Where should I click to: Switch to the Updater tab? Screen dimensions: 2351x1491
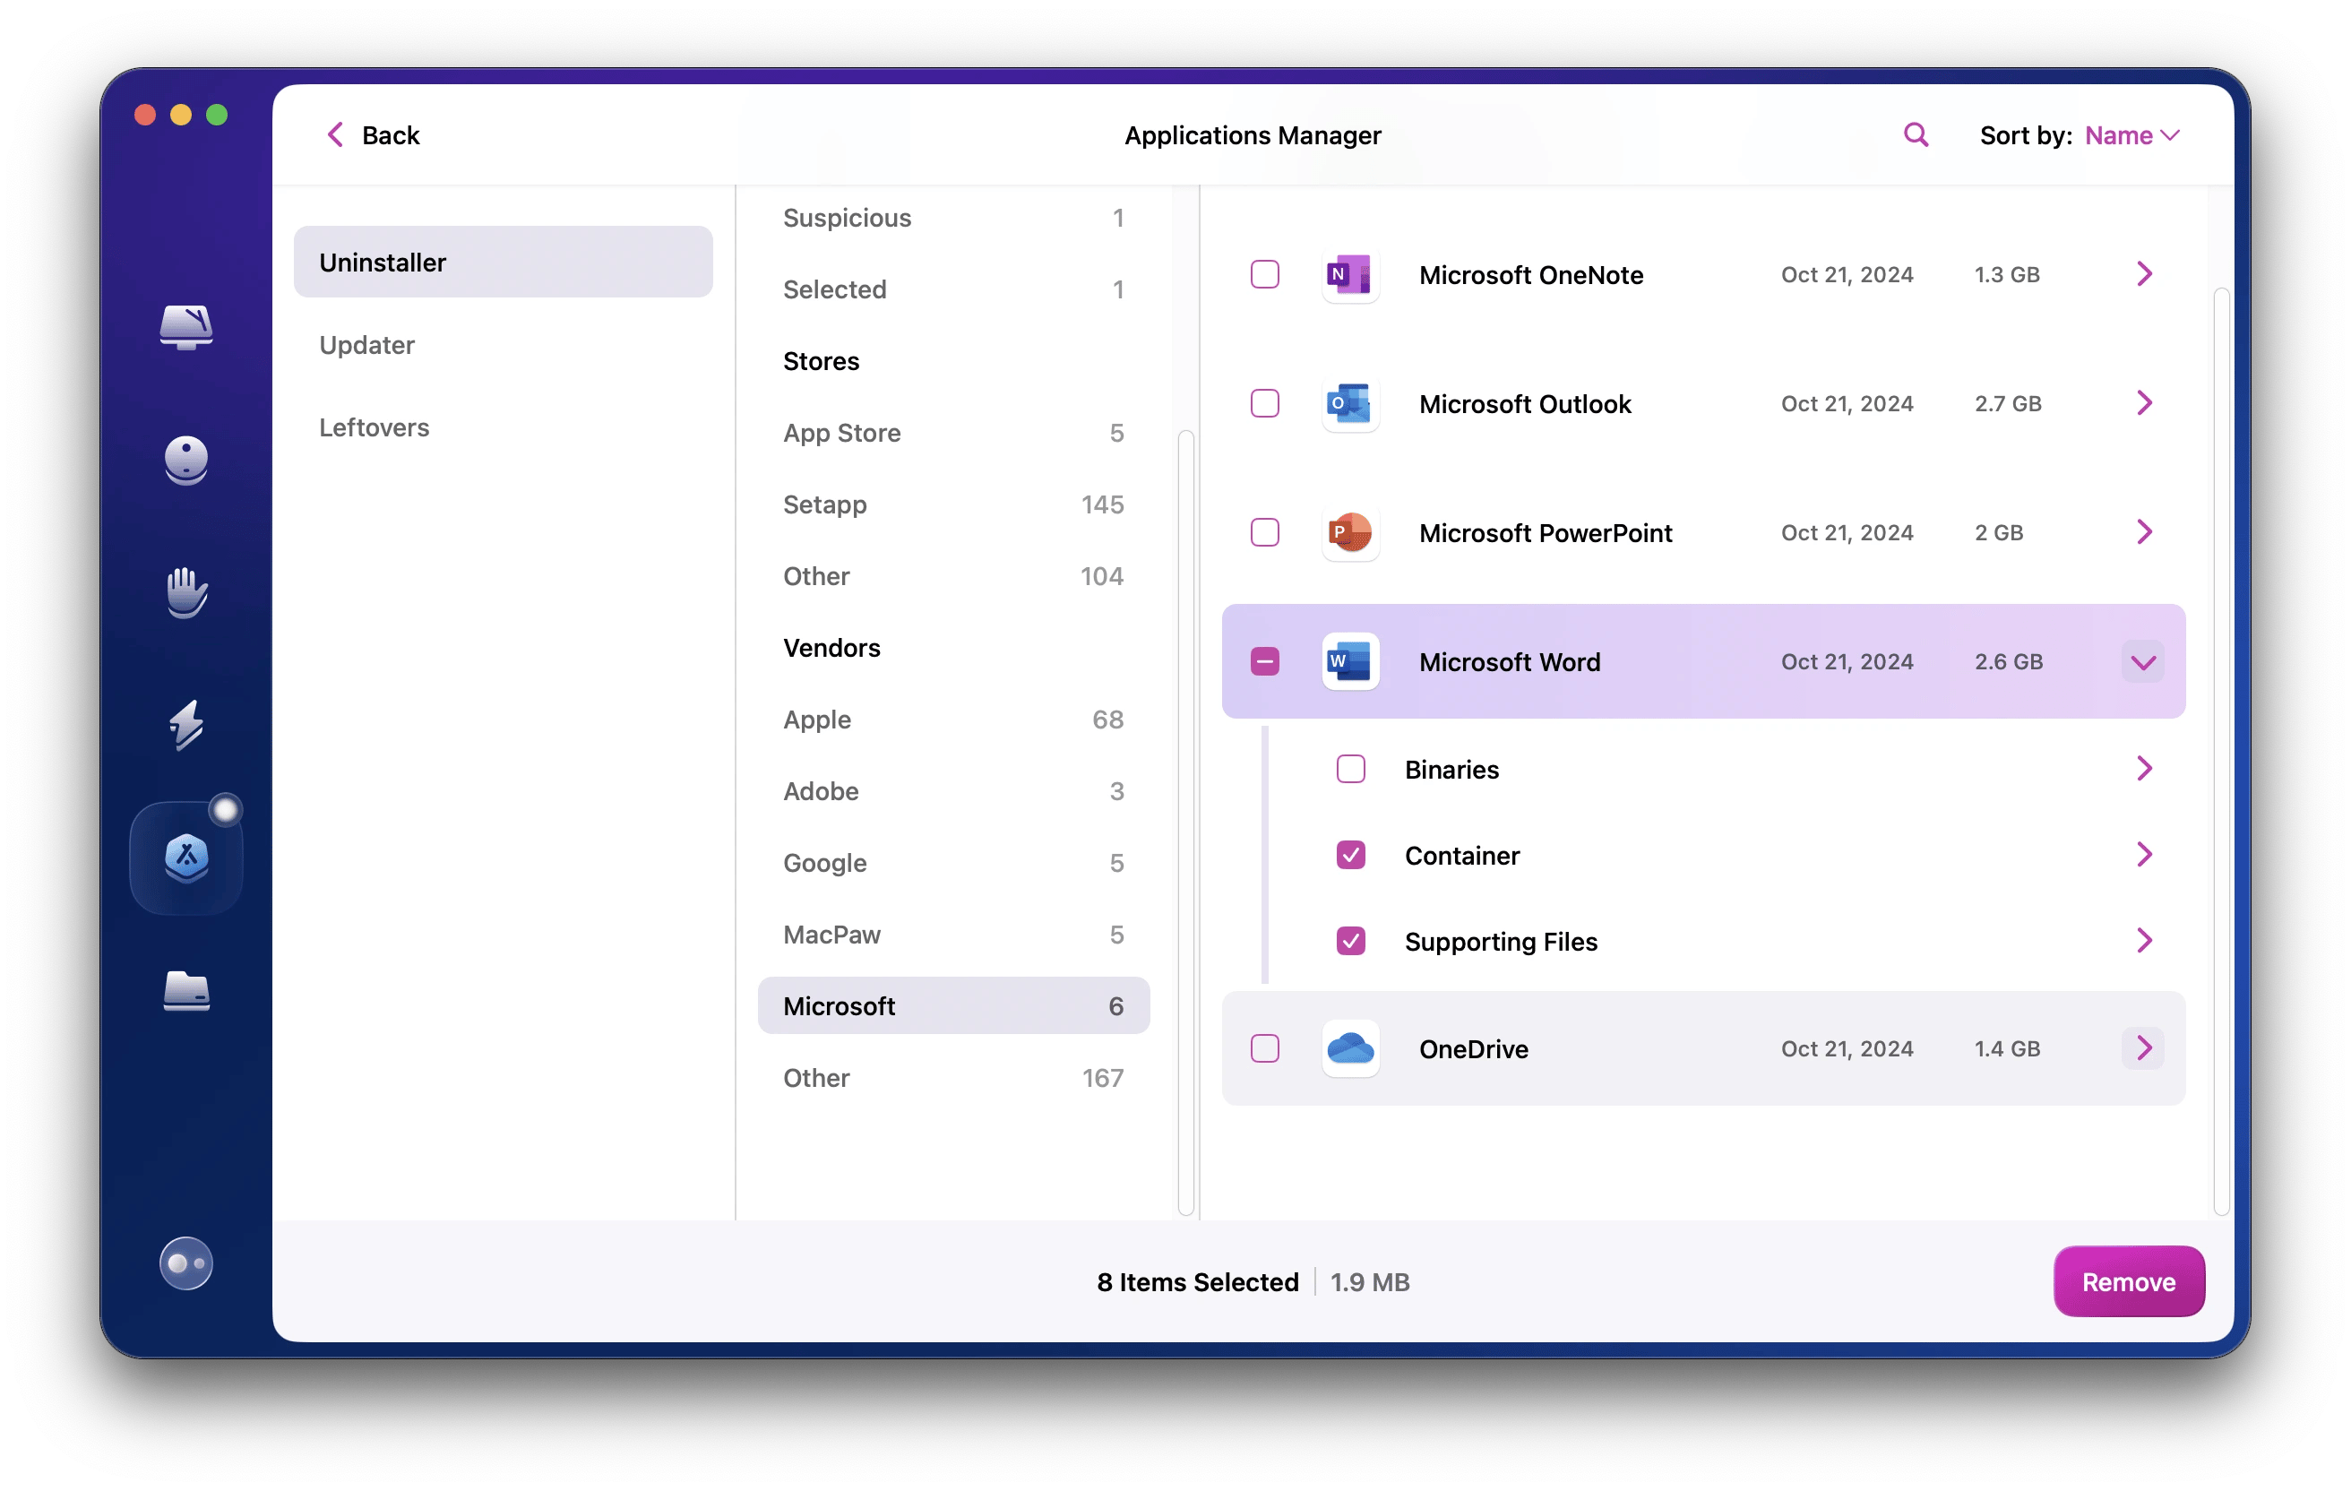pos(367,345)
